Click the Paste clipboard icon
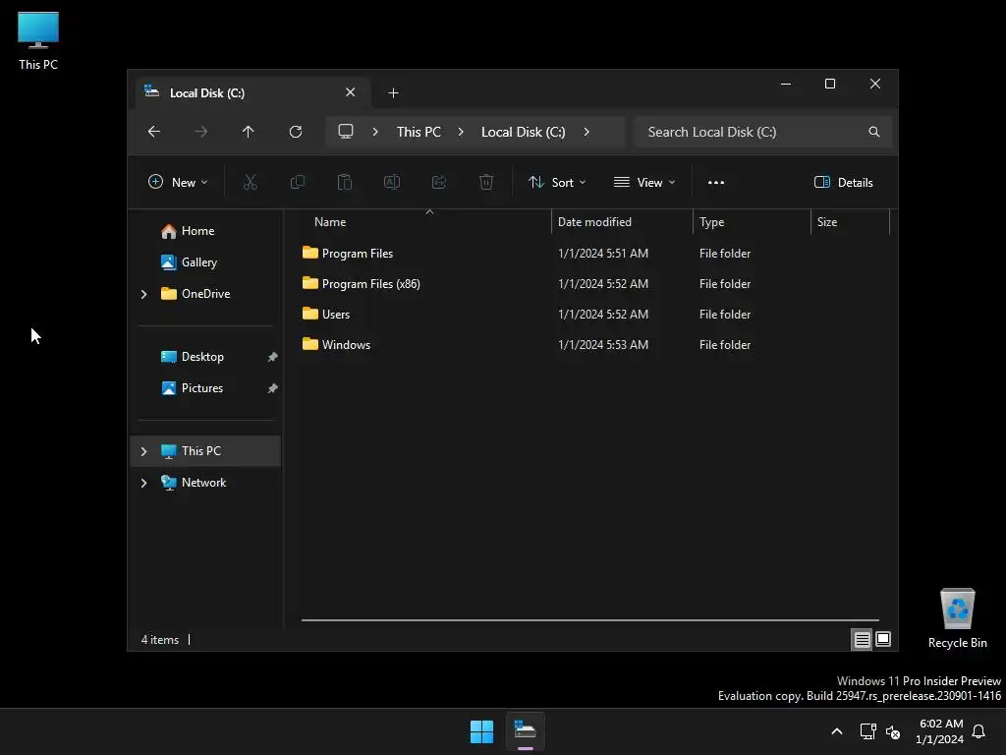The height and width of the screenshot is (755, 1006). tap(345, 182)
